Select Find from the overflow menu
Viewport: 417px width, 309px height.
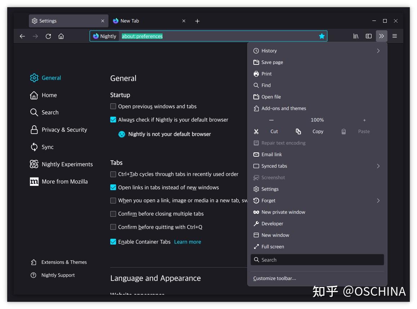tap(317, 85)
